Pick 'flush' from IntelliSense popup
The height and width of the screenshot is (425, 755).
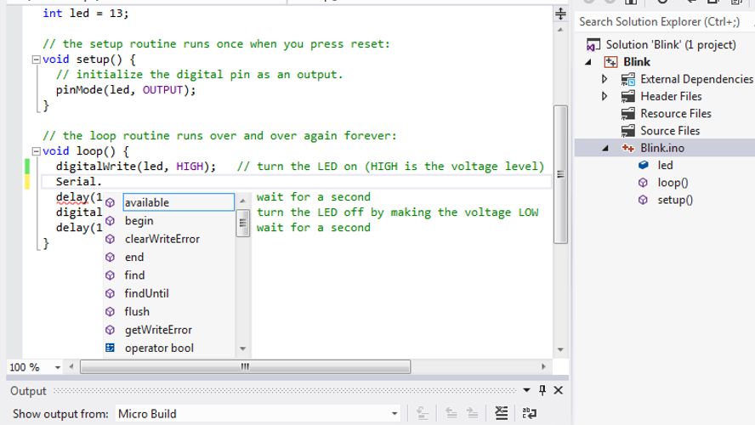click(x=137, y=312)
